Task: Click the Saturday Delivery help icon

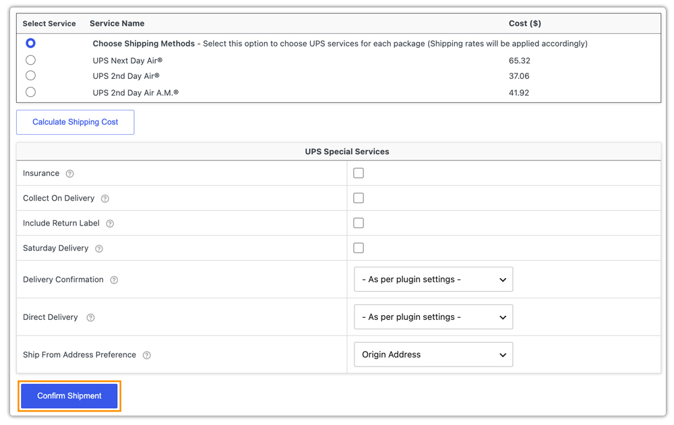Action: click(x=99, y=249)
